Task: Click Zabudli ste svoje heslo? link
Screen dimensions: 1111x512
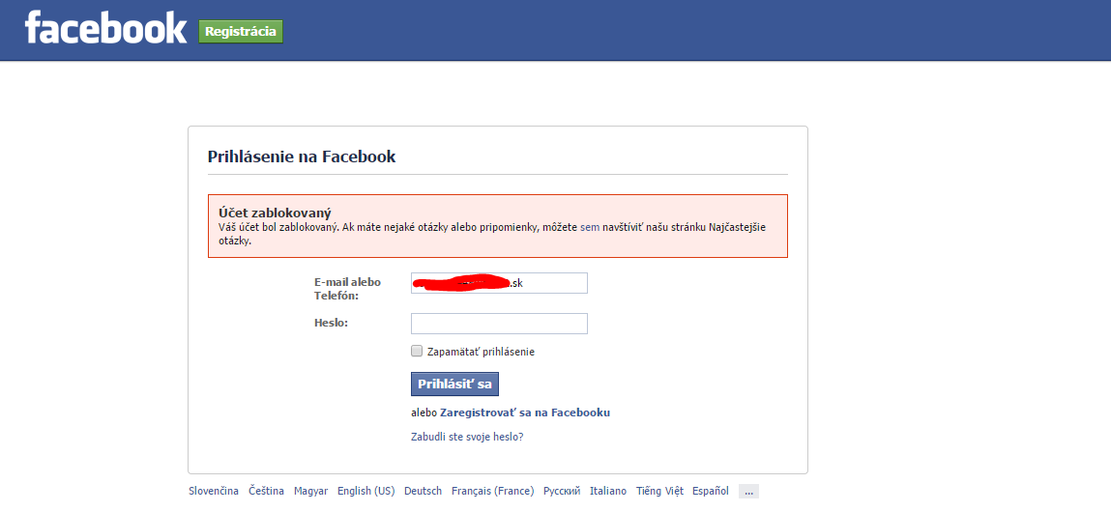Action: pyautogui.click(x=467, y=437)
